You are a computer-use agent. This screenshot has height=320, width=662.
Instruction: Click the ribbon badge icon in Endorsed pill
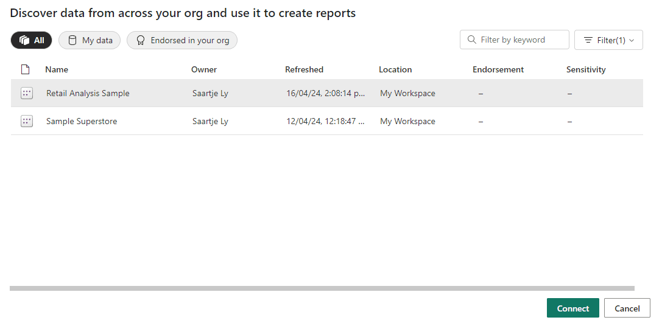[x=141, y=41]
